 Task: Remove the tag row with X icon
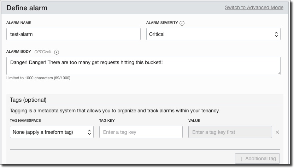tap(277, 132)
